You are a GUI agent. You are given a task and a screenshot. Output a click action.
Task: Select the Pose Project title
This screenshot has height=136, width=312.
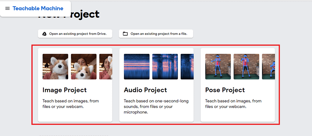pos(225,90)
